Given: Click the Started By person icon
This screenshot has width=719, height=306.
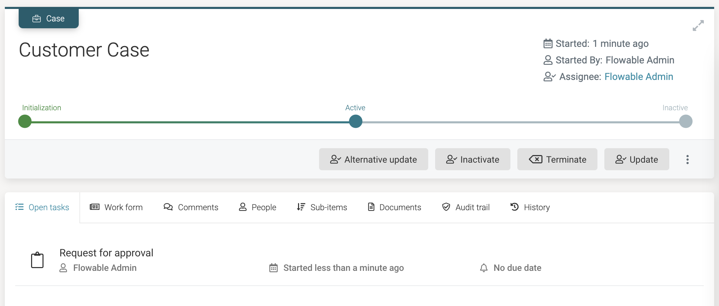Looking at the screenshot, I should [549, 60].
